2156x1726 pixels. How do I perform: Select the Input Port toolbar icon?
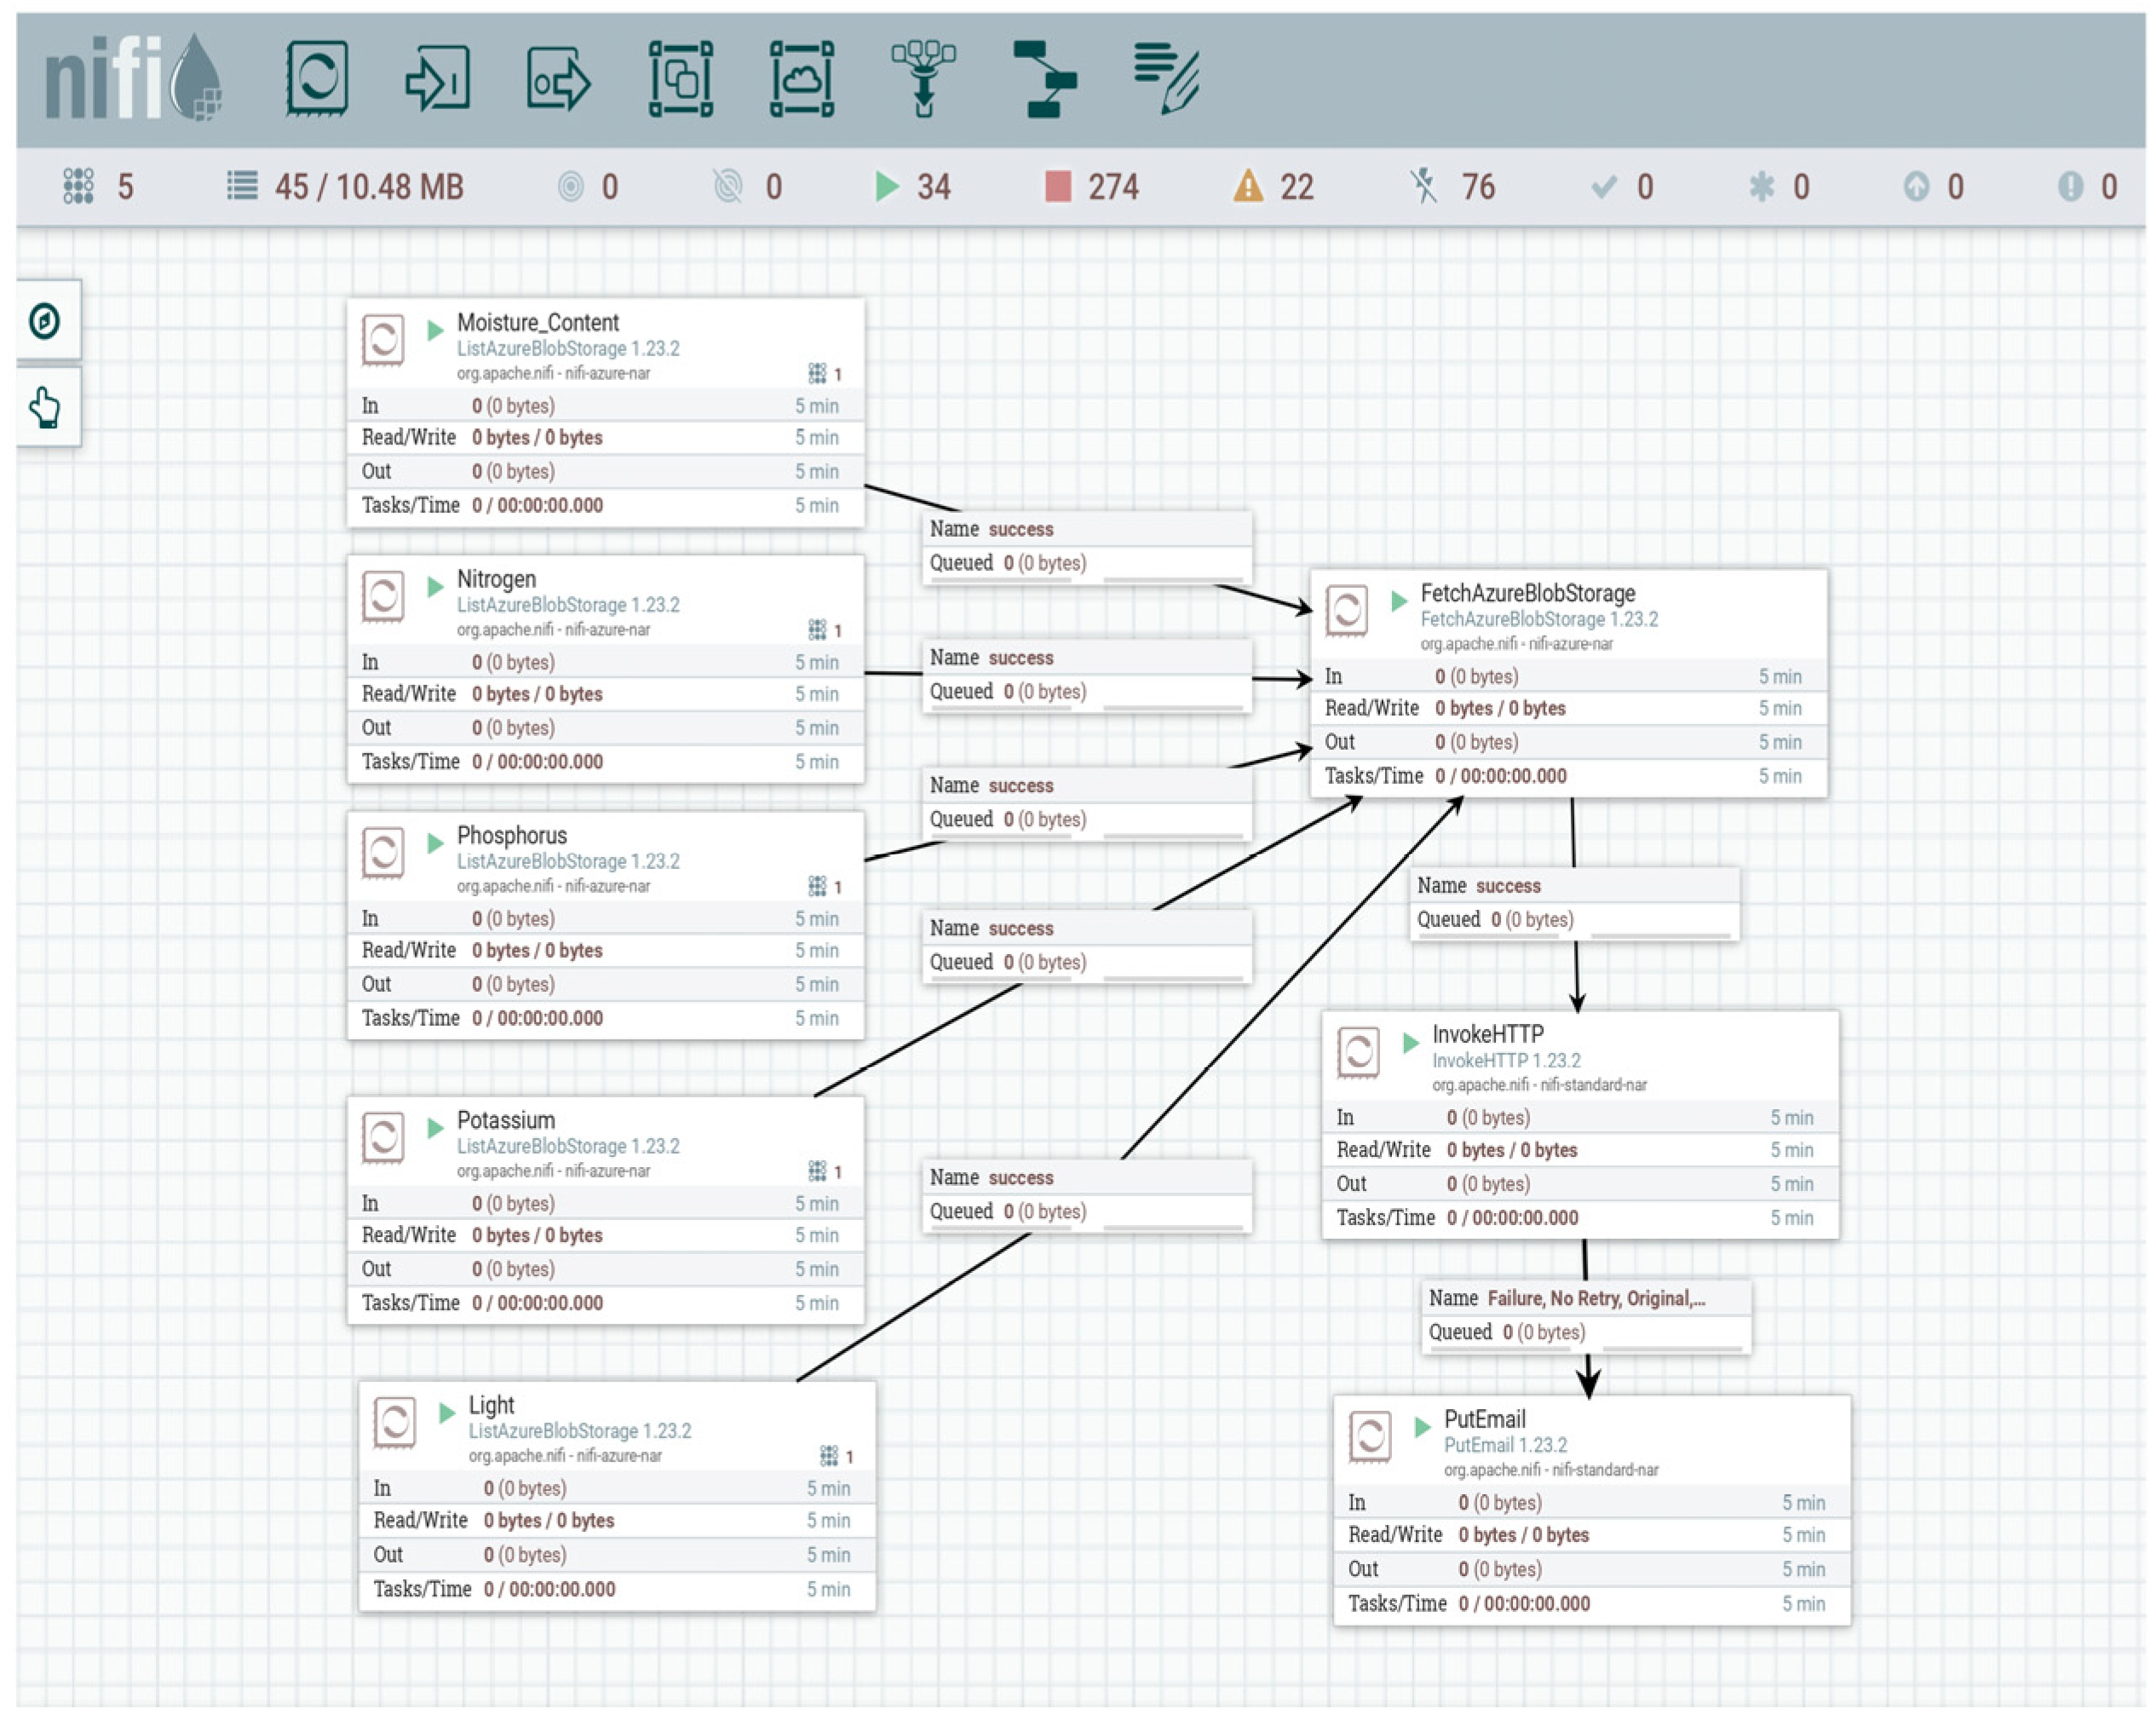coord(437,78)
